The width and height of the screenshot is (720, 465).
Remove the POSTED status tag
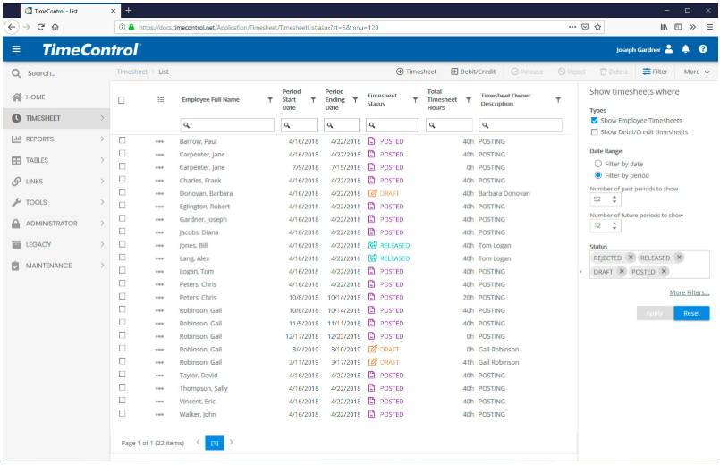click(x=664, y=271)
